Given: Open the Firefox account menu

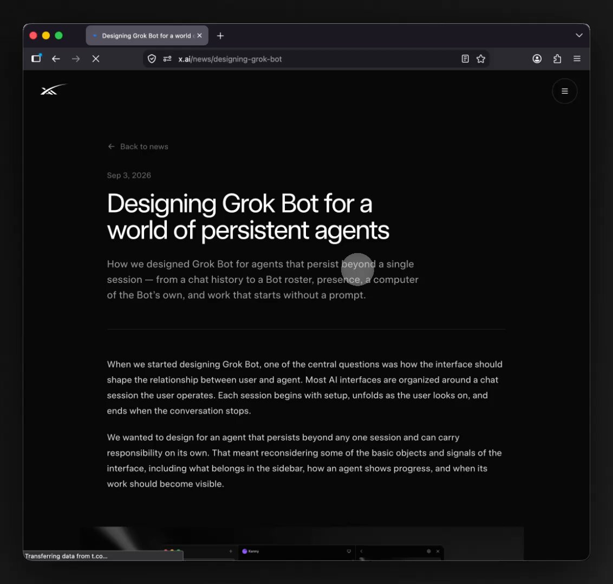Looking at the screenshot, I should point(537,58).
